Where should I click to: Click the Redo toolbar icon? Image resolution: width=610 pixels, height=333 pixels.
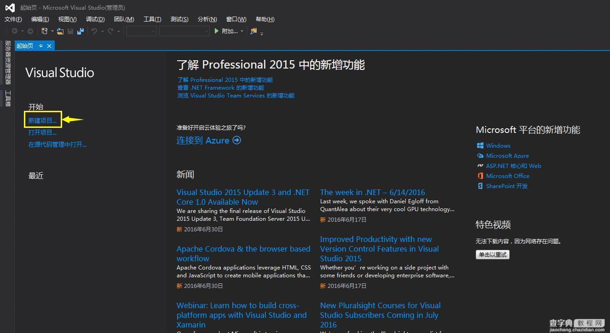point(110,31)
